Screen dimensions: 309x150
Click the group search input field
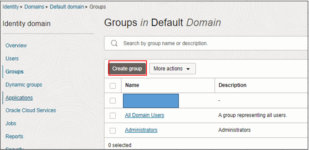[206, 43]
